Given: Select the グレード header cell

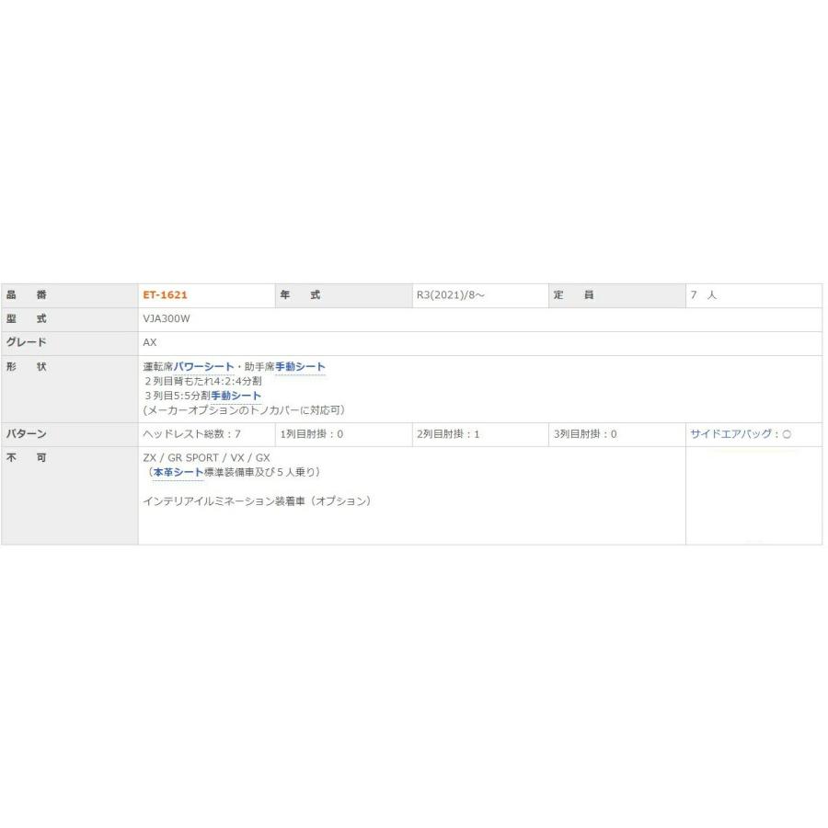Looking at the screenshot, I should pos(70,343).
